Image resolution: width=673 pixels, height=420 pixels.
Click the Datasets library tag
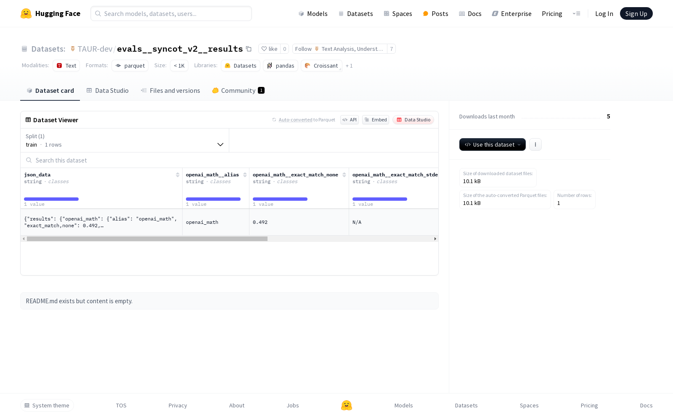point(241,66)
